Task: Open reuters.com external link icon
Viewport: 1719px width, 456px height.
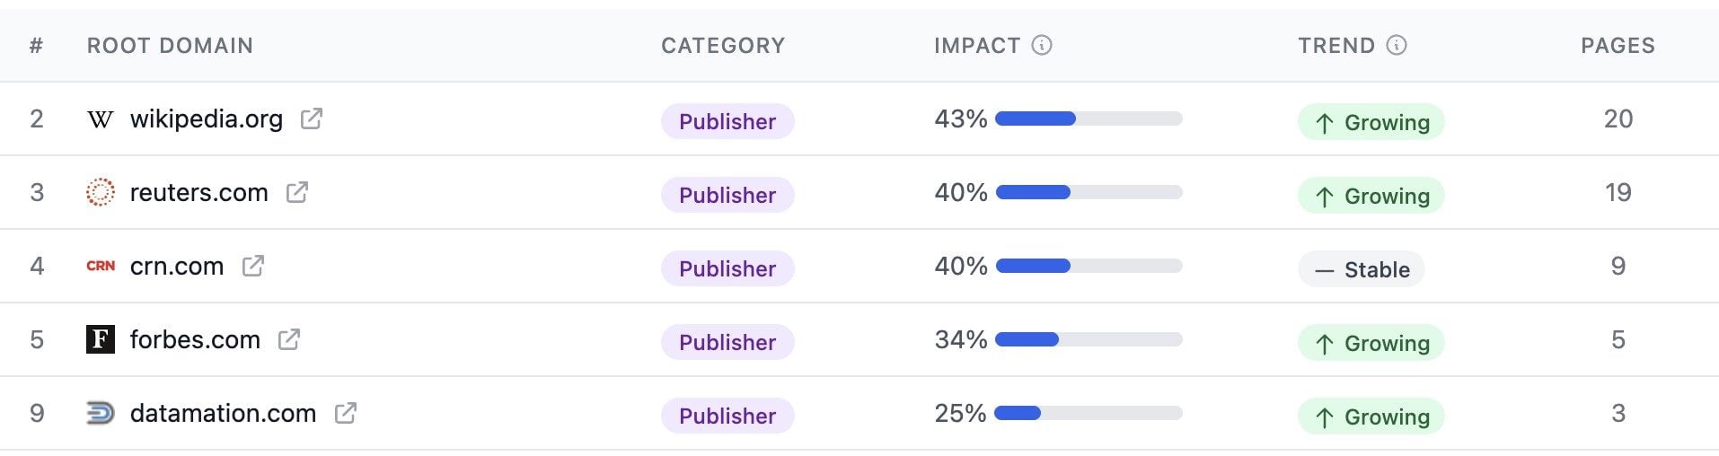Action: point(297,192)
